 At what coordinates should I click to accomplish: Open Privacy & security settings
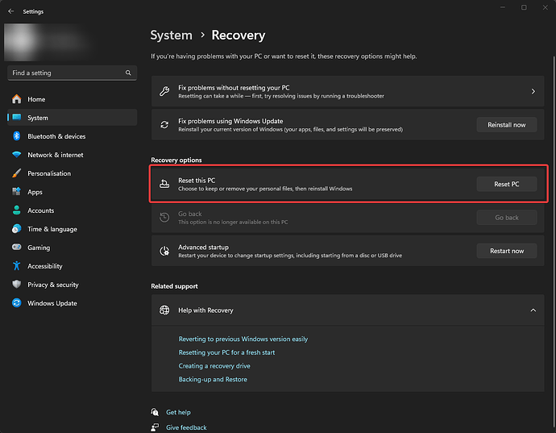click(x=72, y=285)
